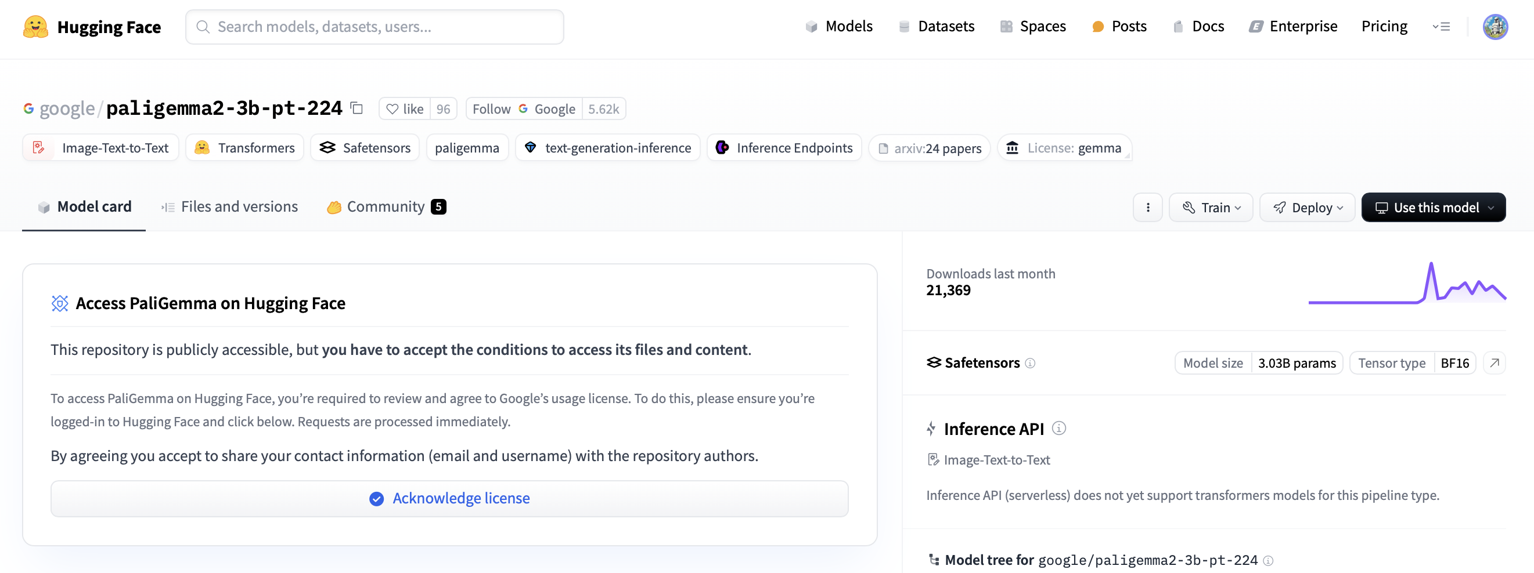Expand the Train dropdown
Image resolution: width=1534 pixels, height=573 pixels.
[1211, 208]
